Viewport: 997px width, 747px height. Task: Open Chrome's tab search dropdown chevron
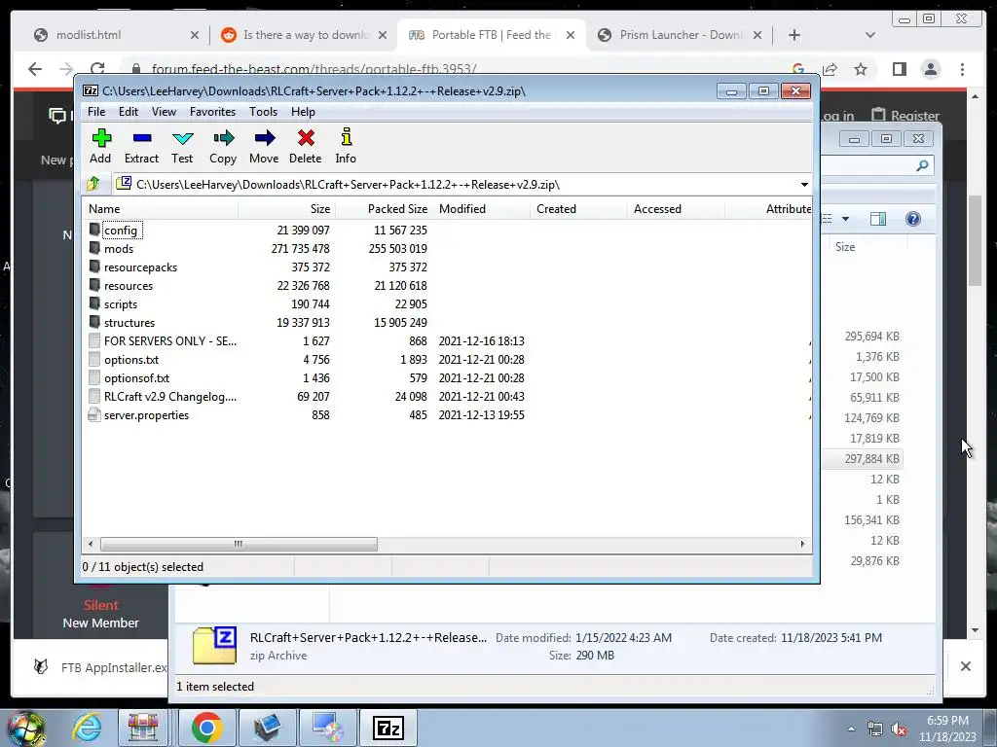coord(869,35)
